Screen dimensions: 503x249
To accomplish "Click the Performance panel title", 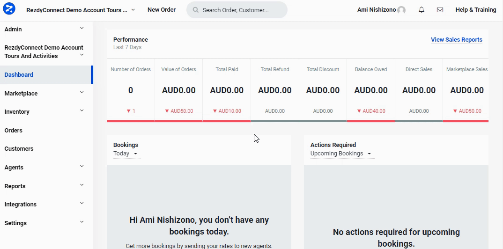I will click(131, 40).
